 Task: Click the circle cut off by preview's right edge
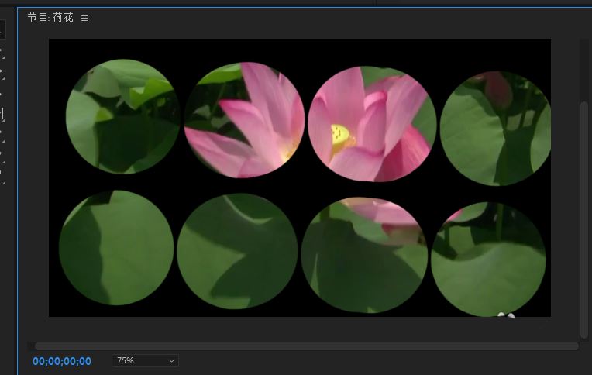(495, 129)
